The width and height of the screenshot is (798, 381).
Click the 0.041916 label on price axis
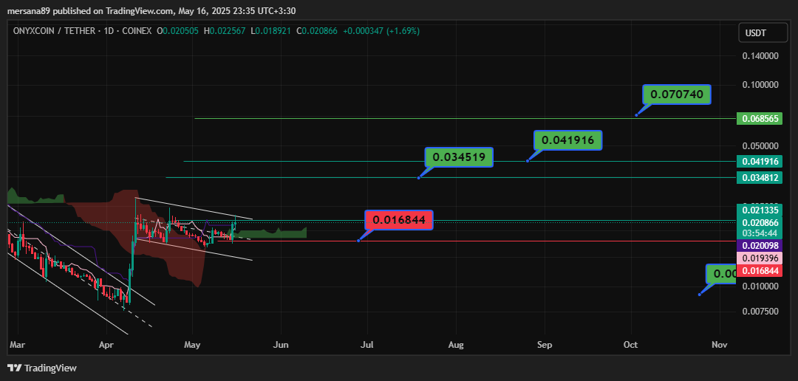pyautogui.click(x=760, y=161)
